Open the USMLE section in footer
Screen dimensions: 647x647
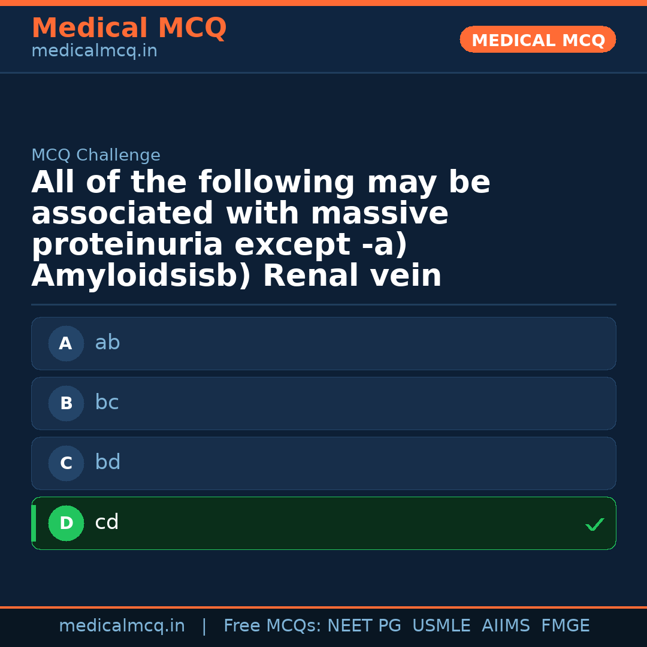tap(442, 625)
